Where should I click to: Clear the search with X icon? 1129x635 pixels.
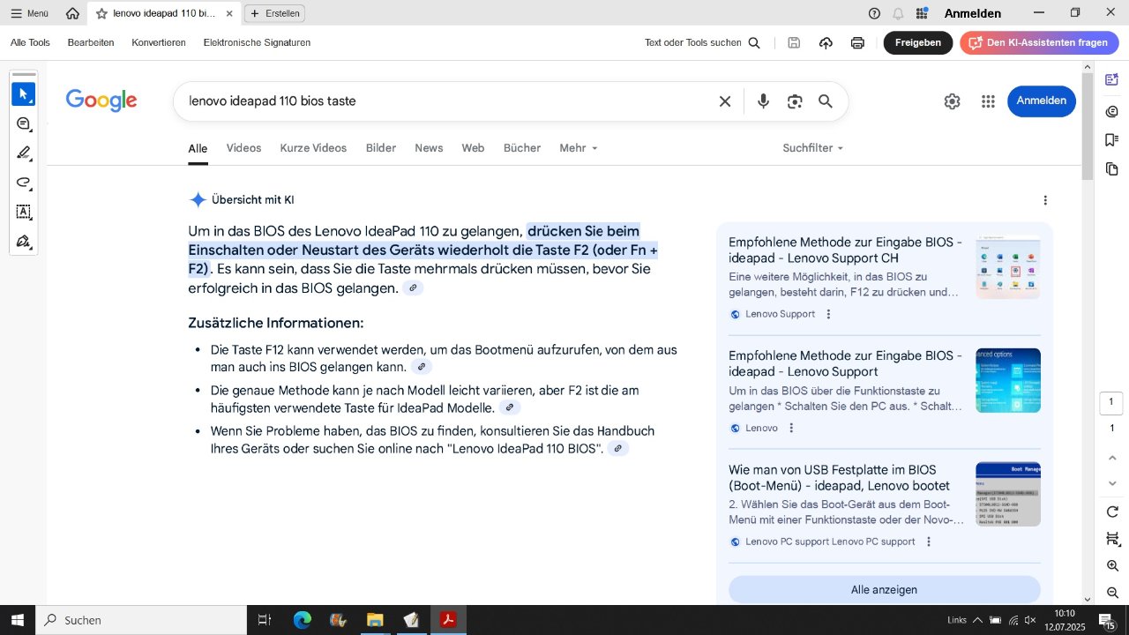tap(725, 101)
